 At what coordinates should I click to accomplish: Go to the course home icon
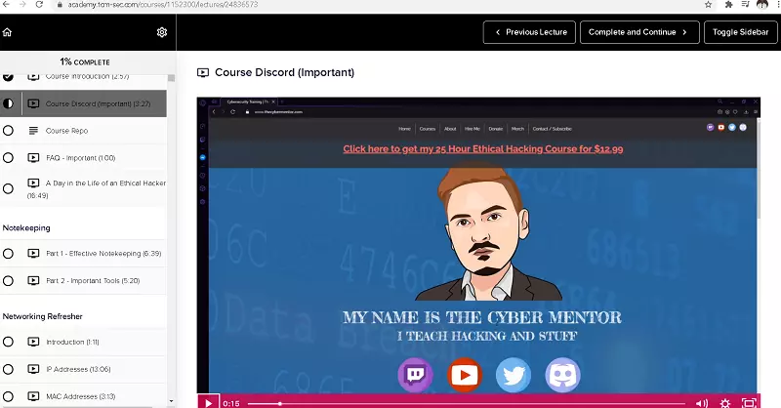8,32
